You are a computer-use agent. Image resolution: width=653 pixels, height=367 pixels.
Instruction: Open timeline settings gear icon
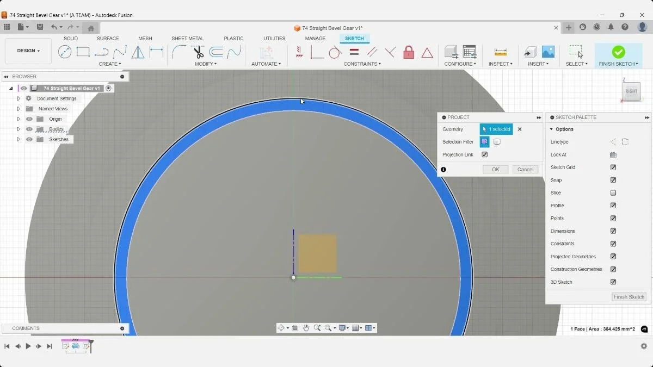(x=644, y=346)
